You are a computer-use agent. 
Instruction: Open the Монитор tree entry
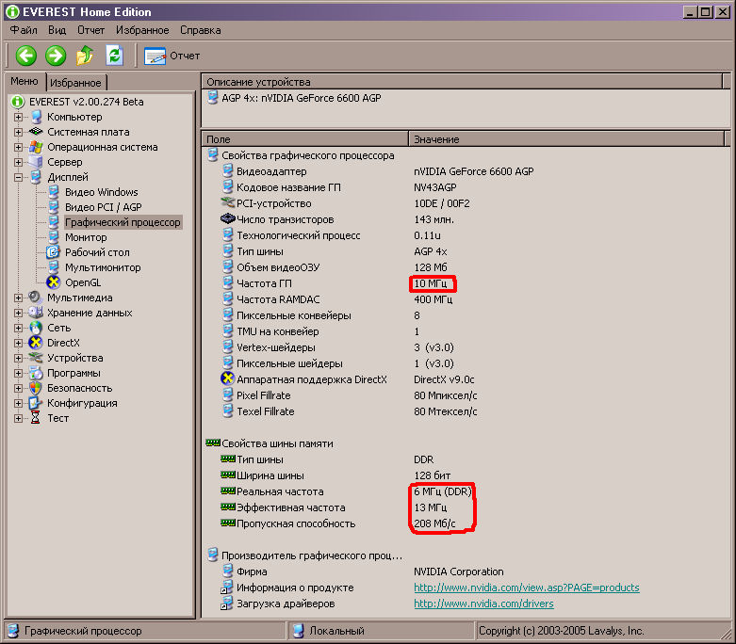[x=85, y=237]
